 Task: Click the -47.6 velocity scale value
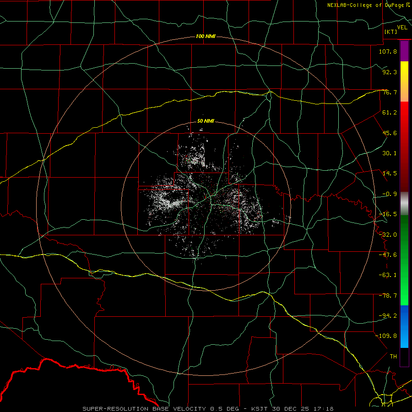pyautogui.click(x=388, y=255)
